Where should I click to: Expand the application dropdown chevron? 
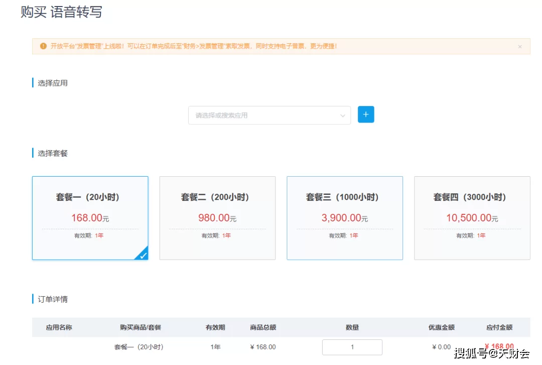343,115
